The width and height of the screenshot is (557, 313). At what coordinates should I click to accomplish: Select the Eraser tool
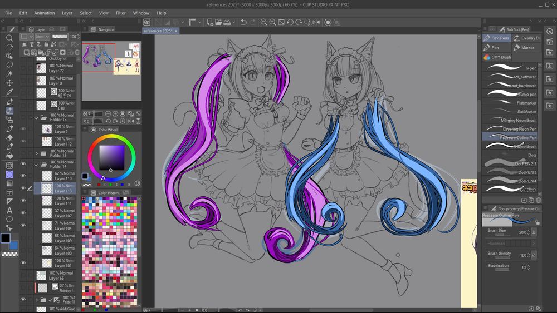click(9, 137)
